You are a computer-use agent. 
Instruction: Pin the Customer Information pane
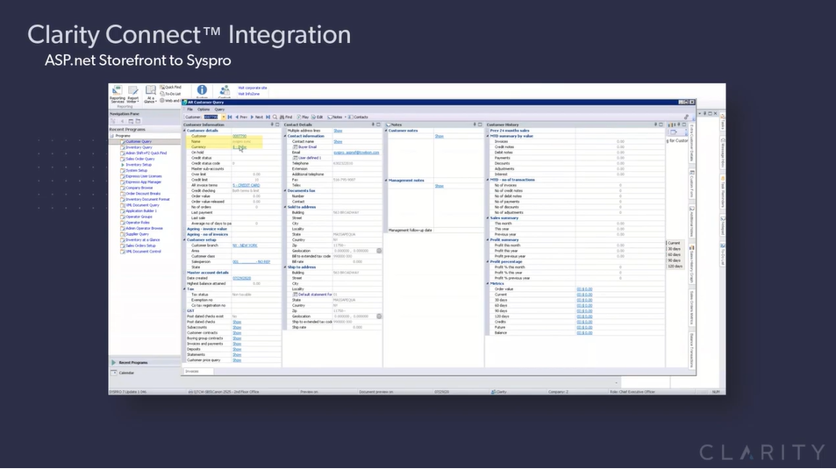click(272, 124)
